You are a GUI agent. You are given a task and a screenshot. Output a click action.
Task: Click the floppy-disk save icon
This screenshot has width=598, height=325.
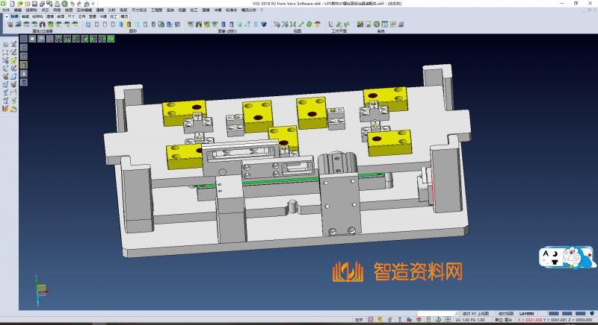pyautogui.click(x=34, y=4)
